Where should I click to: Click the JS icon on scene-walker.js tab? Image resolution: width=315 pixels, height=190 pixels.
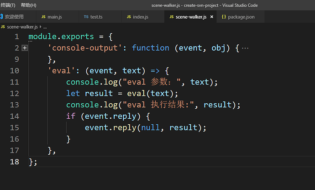tap(172, 17)
